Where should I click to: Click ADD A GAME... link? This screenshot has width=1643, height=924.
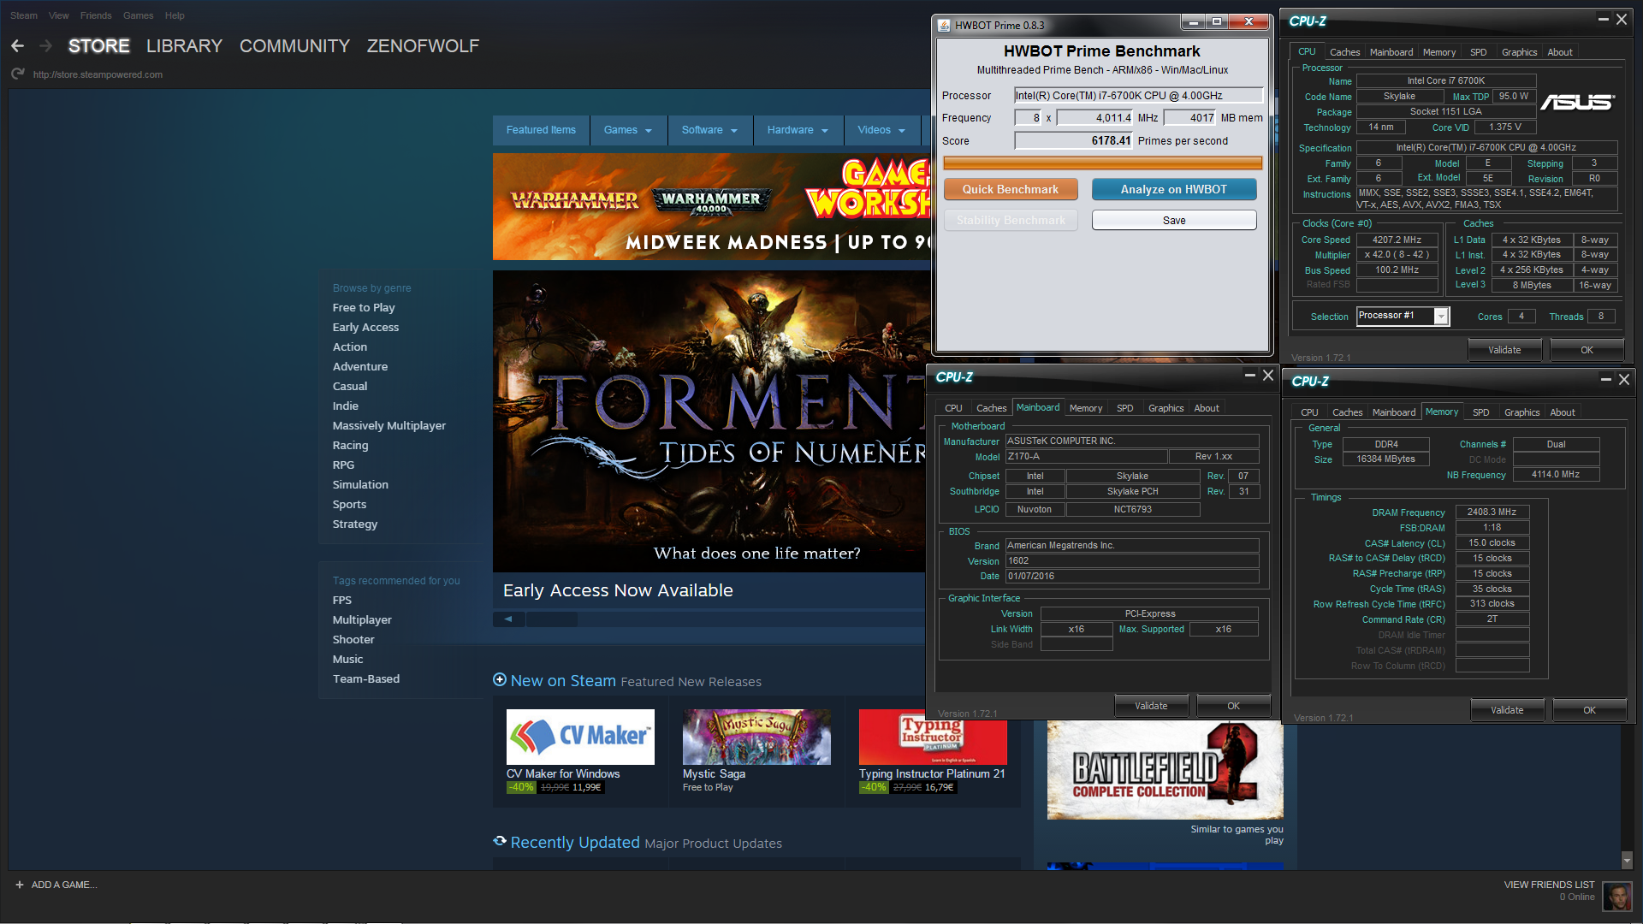pyautogui.click(x=64, y=885)
